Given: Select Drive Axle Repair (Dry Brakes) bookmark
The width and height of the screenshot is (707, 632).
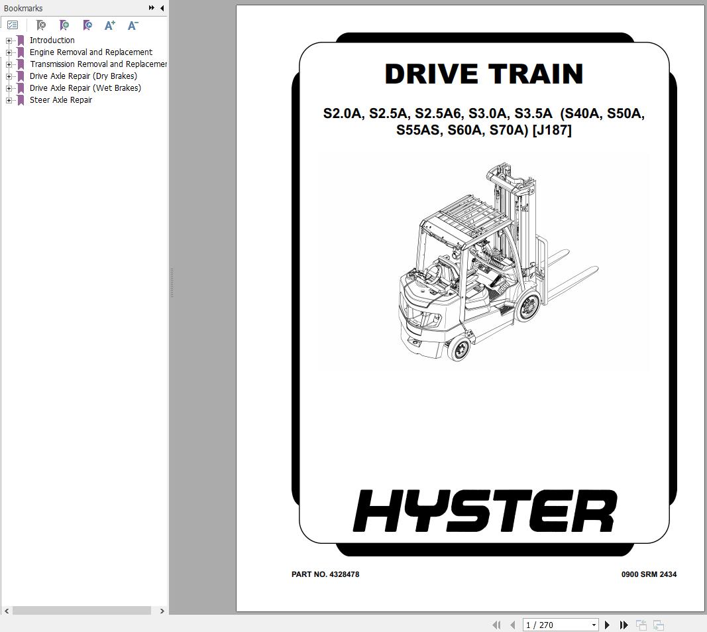Looking at the screenshot, I should (83, 76).
